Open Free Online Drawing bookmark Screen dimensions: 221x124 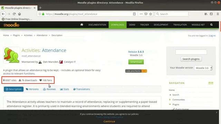(17, 19)
